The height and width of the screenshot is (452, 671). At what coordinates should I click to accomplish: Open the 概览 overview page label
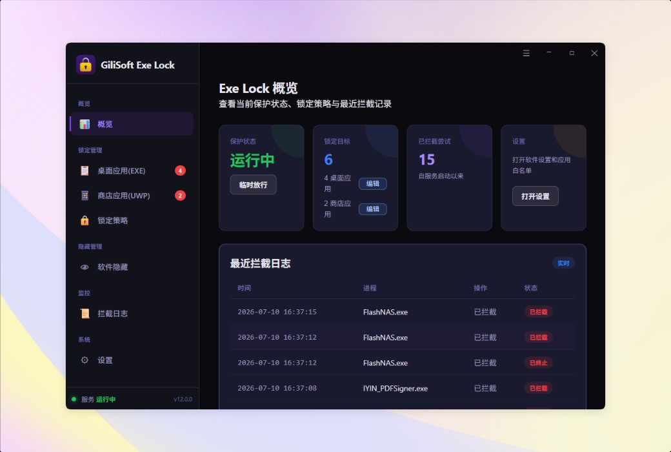[105, 124]
